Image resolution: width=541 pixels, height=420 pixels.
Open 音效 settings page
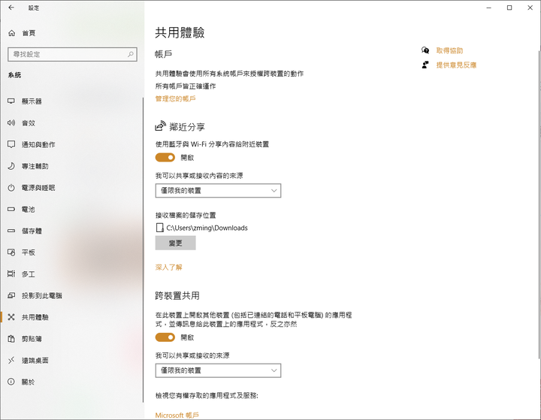coord(72,123)
